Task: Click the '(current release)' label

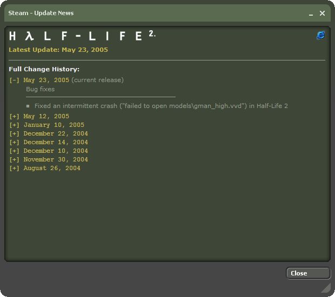Action: [97, 80]
